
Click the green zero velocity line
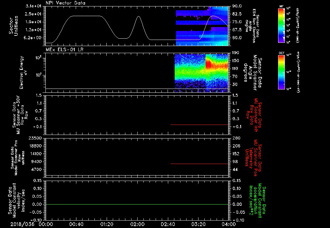click(137, 204)
